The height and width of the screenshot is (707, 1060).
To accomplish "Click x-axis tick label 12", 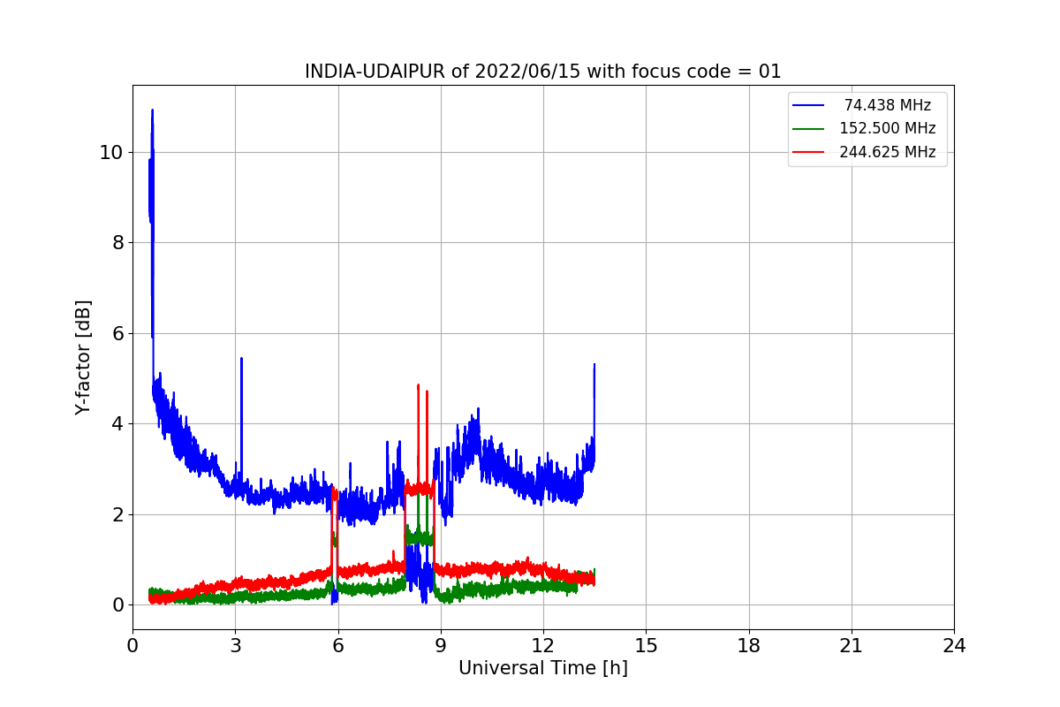I will pos(543,646).
